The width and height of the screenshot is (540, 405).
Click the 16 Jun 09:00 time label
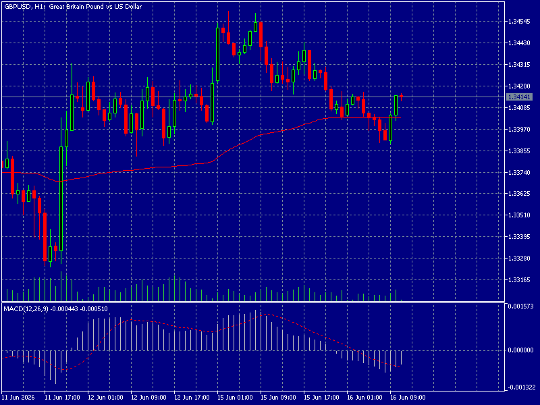408,398
